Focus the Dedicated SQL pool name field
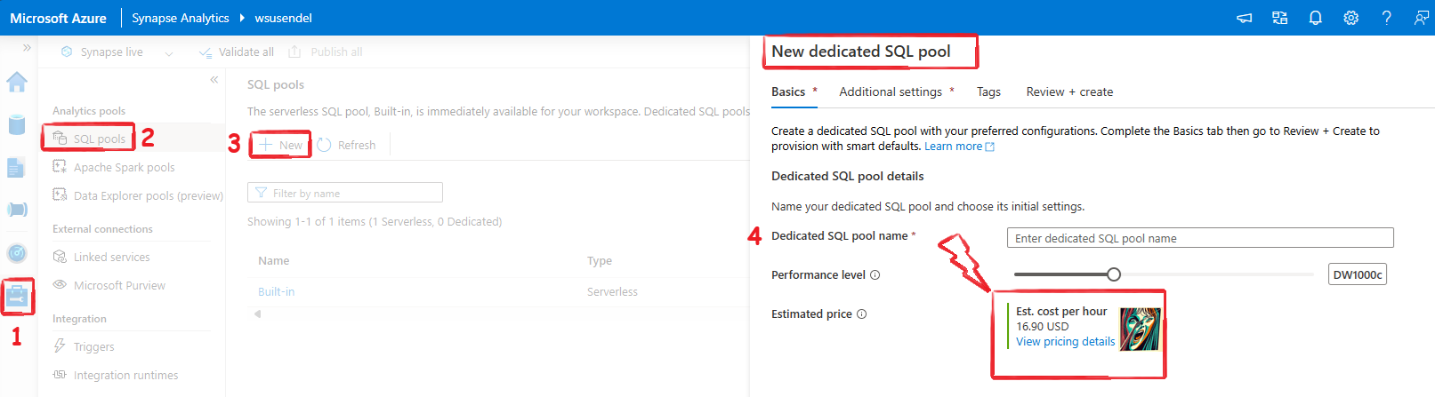Screen dimensions: 1435x397 1200,238
